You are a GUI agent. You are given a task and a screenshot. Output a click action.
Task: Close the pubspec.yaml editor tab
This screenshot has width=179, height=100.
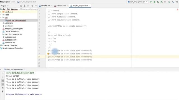pos(67,6)
